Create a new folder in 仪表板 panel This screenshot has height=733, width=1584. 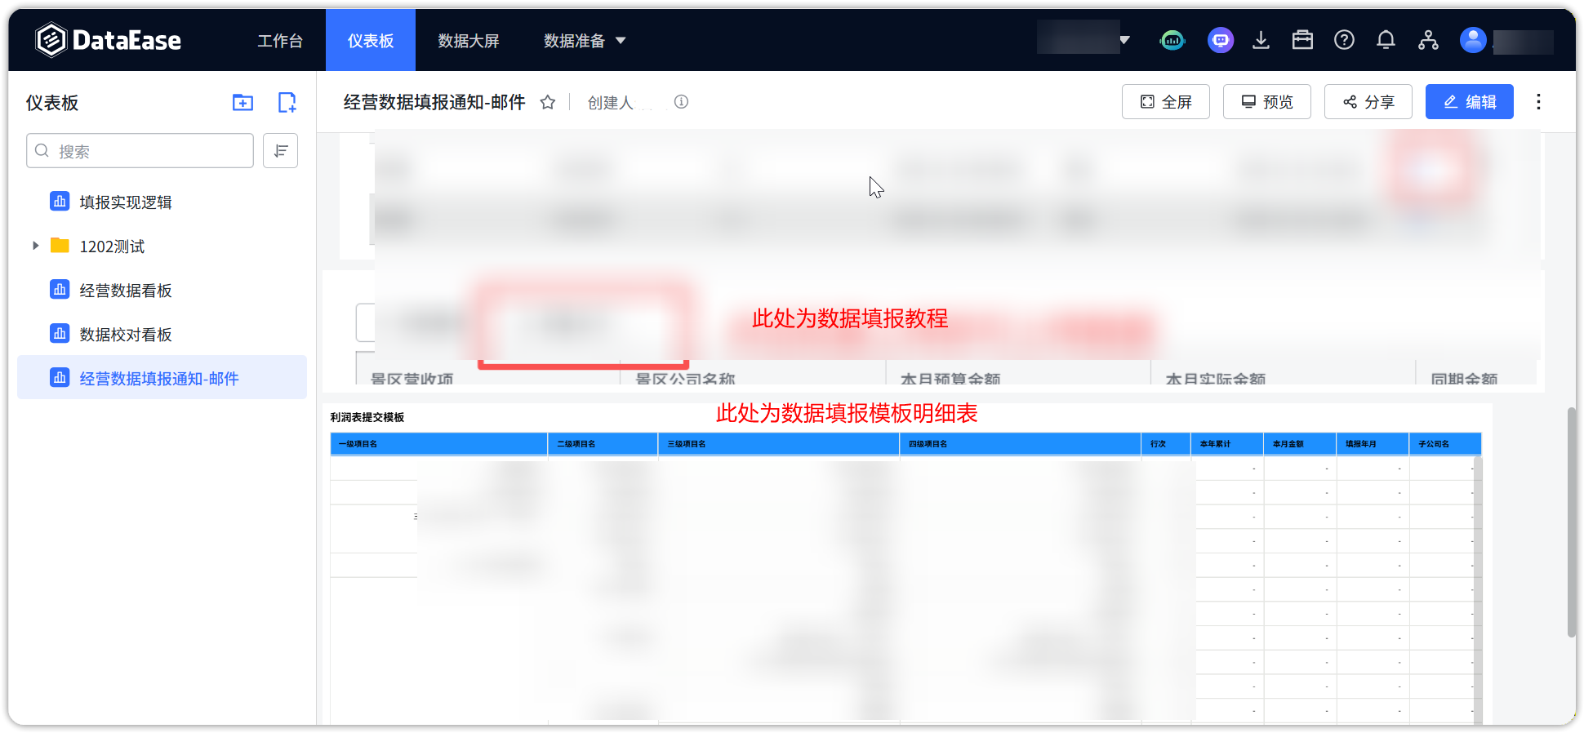[x=242, y=102]
